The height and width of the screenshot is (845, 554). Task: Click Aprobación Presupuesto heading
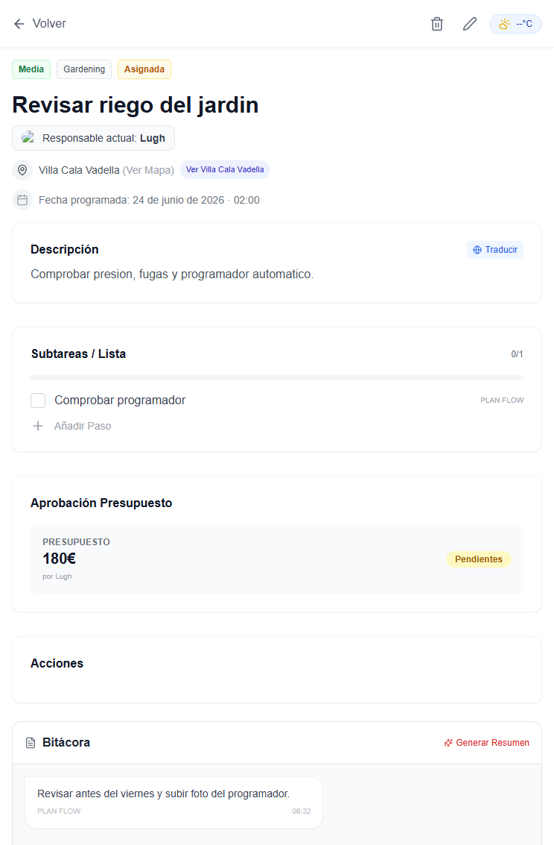coord(101,503)
